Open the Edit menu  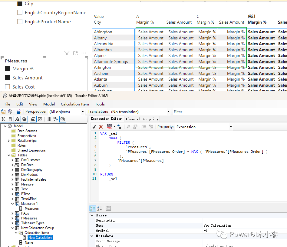pyautogui.click(x=20, y=104)
